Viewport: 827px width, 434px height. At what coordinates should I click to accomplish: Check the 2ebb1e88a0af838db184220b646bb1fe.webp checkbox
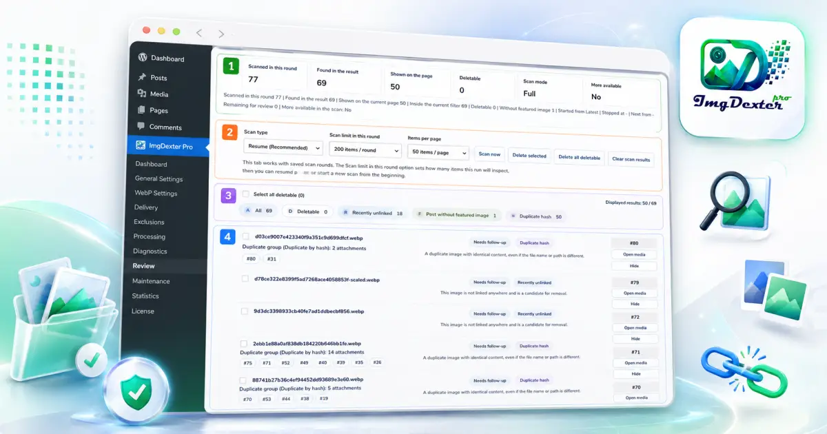[x=243, y=343]
